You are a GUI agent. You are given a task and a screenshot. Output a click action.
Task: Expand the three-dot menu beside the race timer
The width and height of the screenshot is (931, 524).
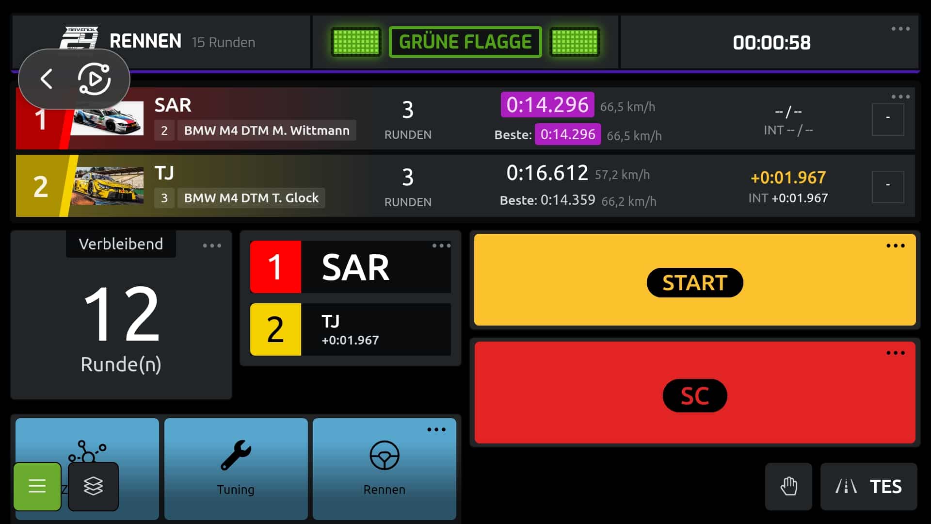pos(900,29)
